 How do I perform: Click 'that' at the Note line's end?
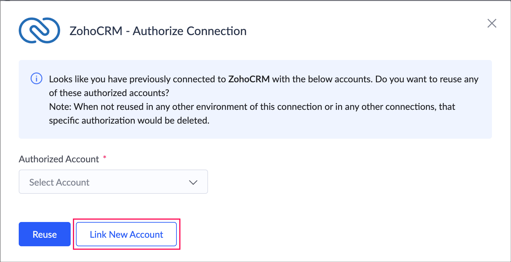click(447, 107)
